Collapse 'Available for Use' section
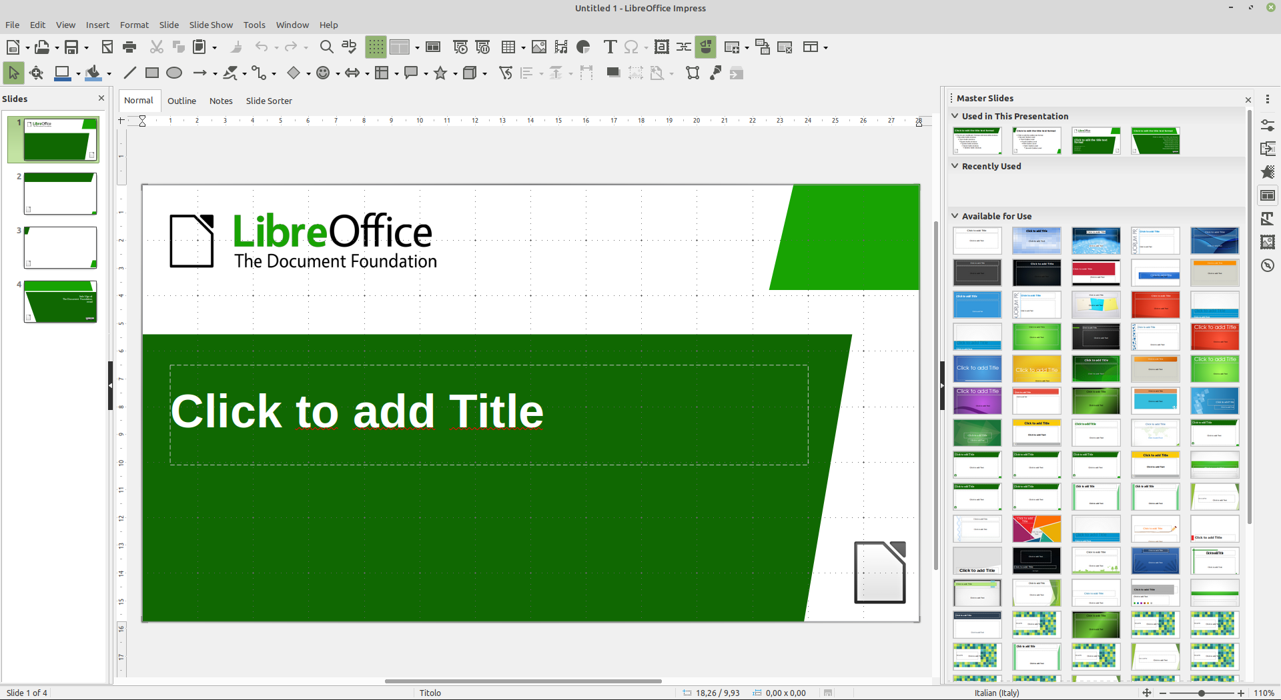1281x700 pixels. click(x=955, y=216)
